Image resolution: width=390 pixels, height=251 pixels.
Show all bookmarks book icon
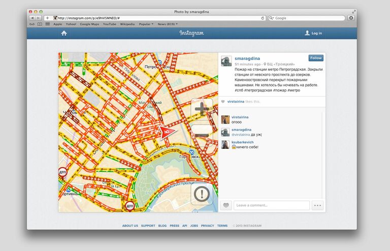(40, 24)
